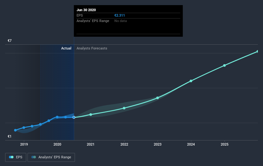Toggle the Analysts' EPS Range legend
The image size is (263, 166).
[x=51, y=157]
